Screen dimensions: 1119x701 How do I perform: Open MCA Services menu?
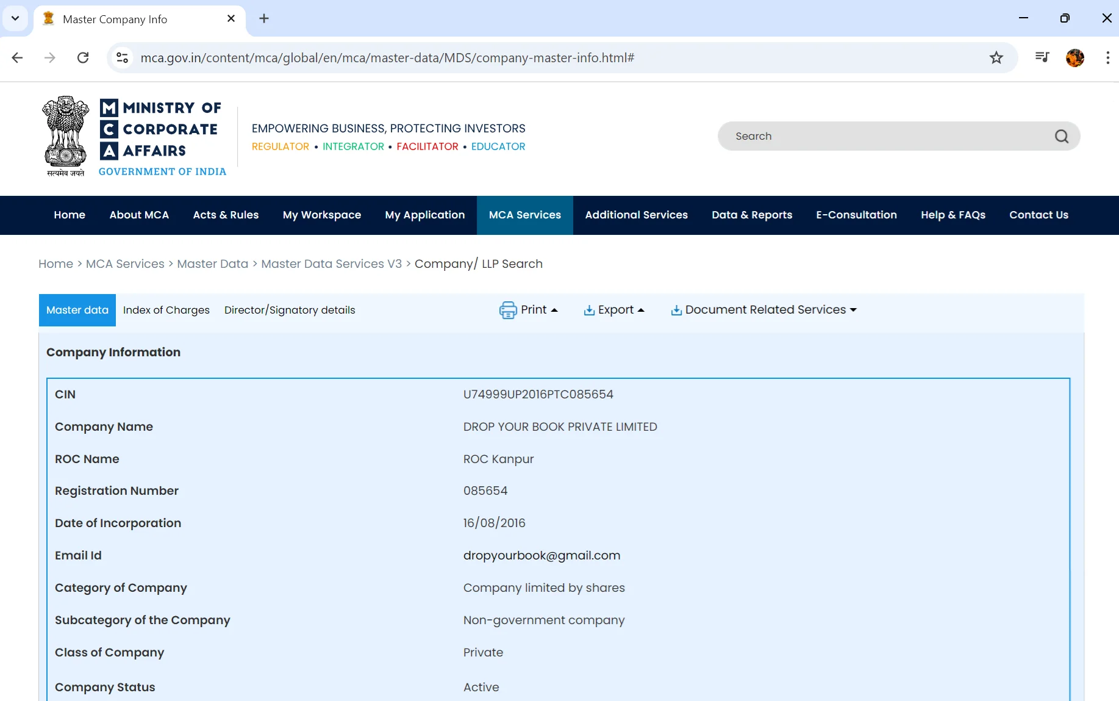[525, 215]
